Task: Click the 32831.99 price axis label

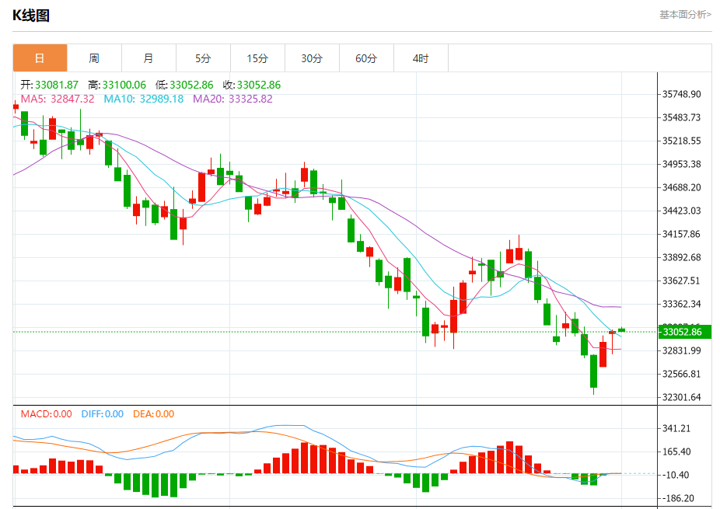Action: pyautogui.click(x=681, y=350)
